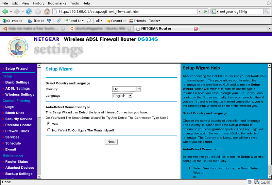272x185 pixels.
Task: Open Favorites with the star icon
Action: coord(116,21)
